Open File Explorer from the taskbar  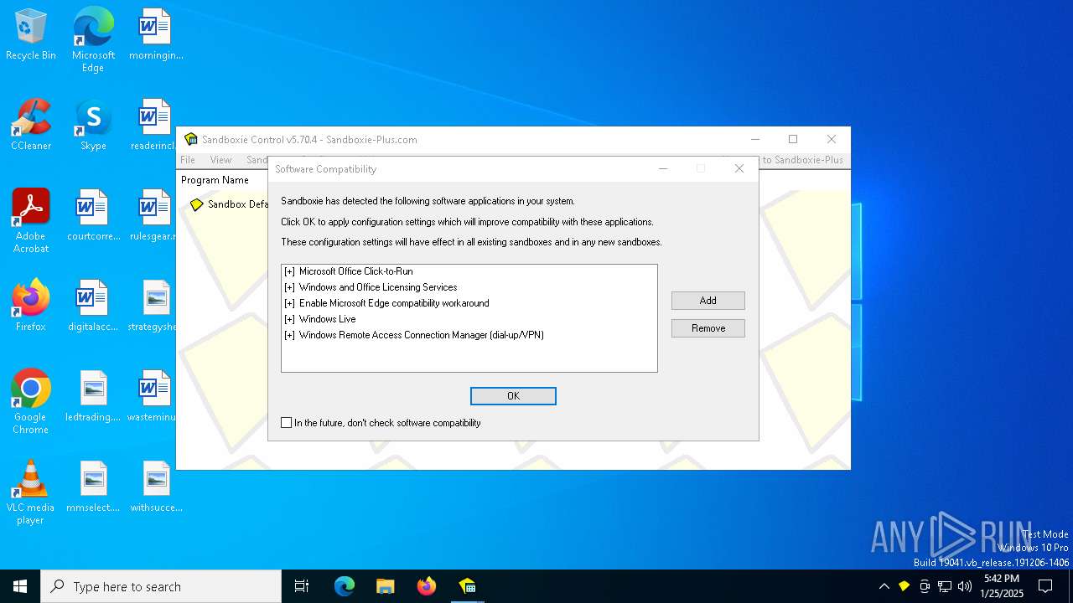pyautogui.click(x=385, y=586)
